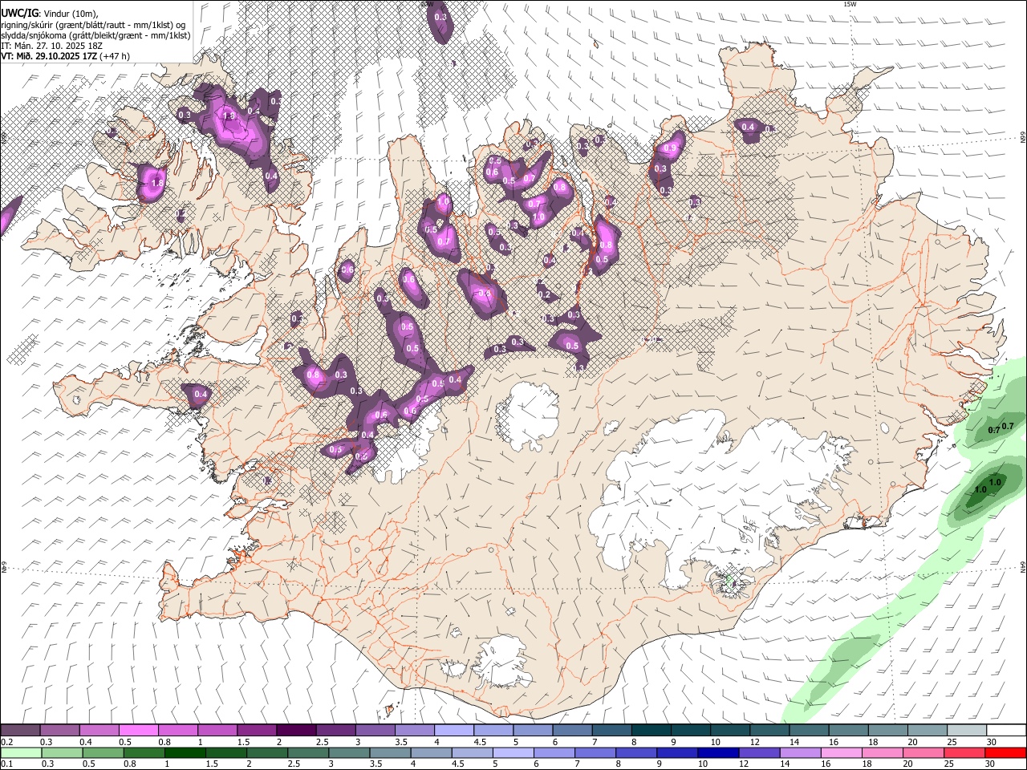Pick the snow legend swatch between 10 and 12
This screenshot has width=1027, height=770.
729,731
